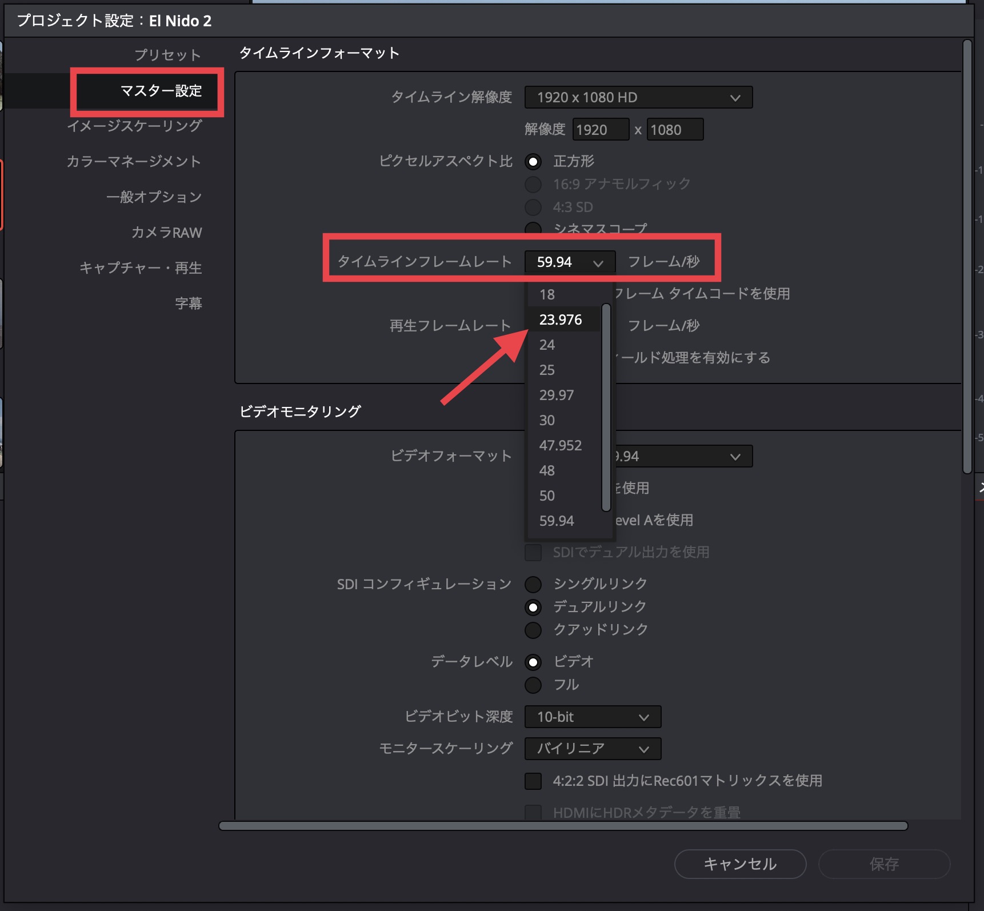984x911 pixels.
Task: Choose 18 from the frame rate list
Action: pyautogui.click(x=563, y=294)
